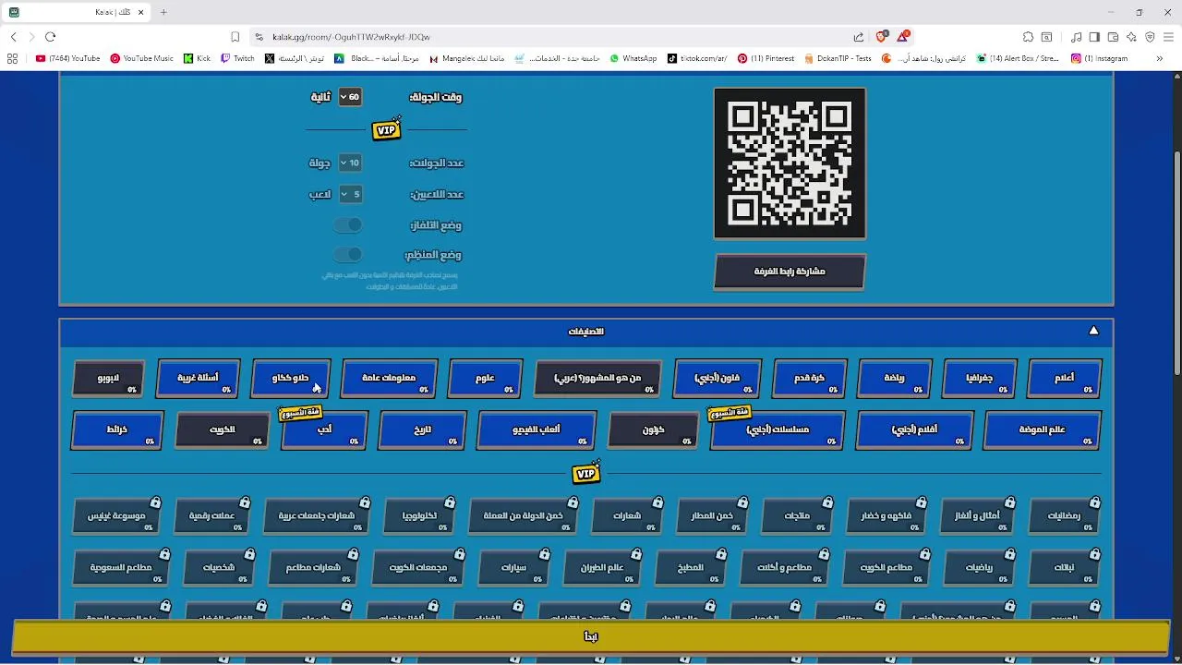Open Instagram bookmark

coord(1099,58)
